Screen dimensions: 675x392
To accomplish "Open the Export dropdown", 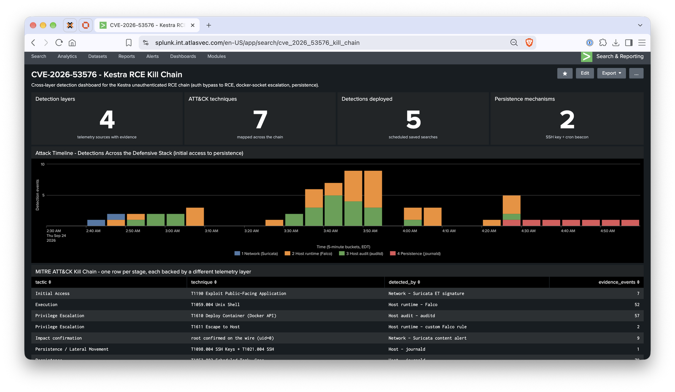I will (611, 73).
